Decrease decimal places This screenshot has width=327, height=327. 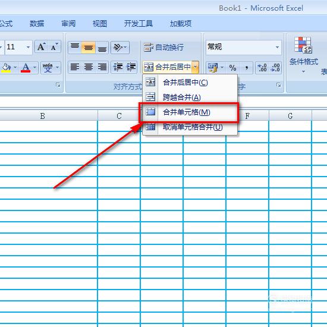pos(275,68)
